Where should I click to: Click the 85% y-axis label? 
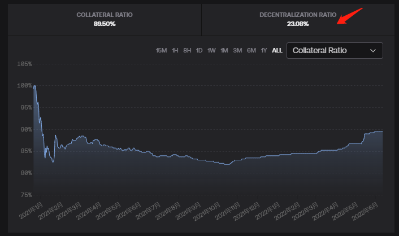[x=27, y=151]
